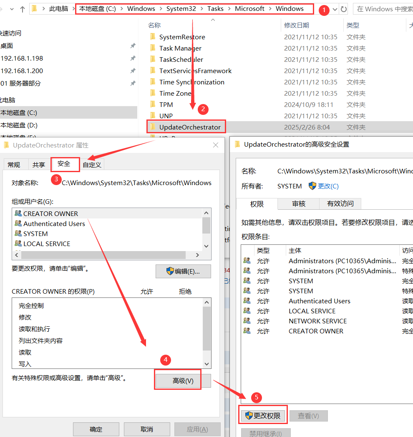Click the 类型 column header in permission entries
Viewport: 413px width, 437px height.
point(263,250)
